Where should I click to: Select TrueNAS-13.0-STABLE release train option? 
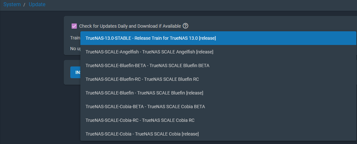[218, 38]
